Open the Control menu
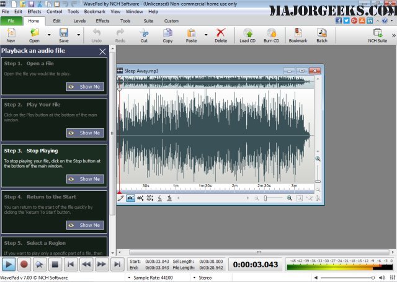 pyautogui.click(x=54, y=12)
